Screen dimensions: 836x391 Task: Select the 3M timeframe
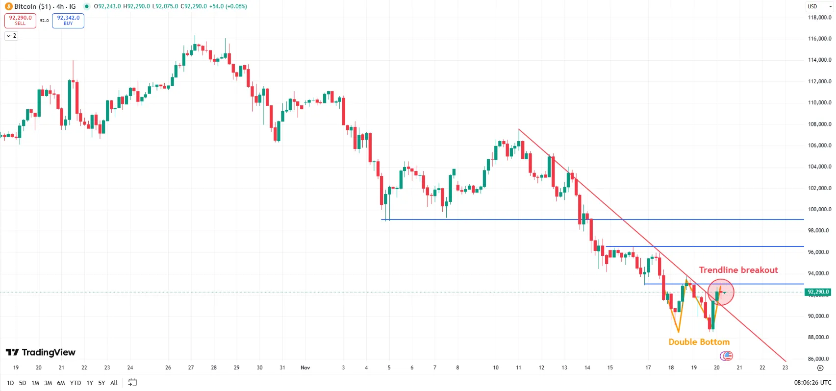[x=48, y=383]
